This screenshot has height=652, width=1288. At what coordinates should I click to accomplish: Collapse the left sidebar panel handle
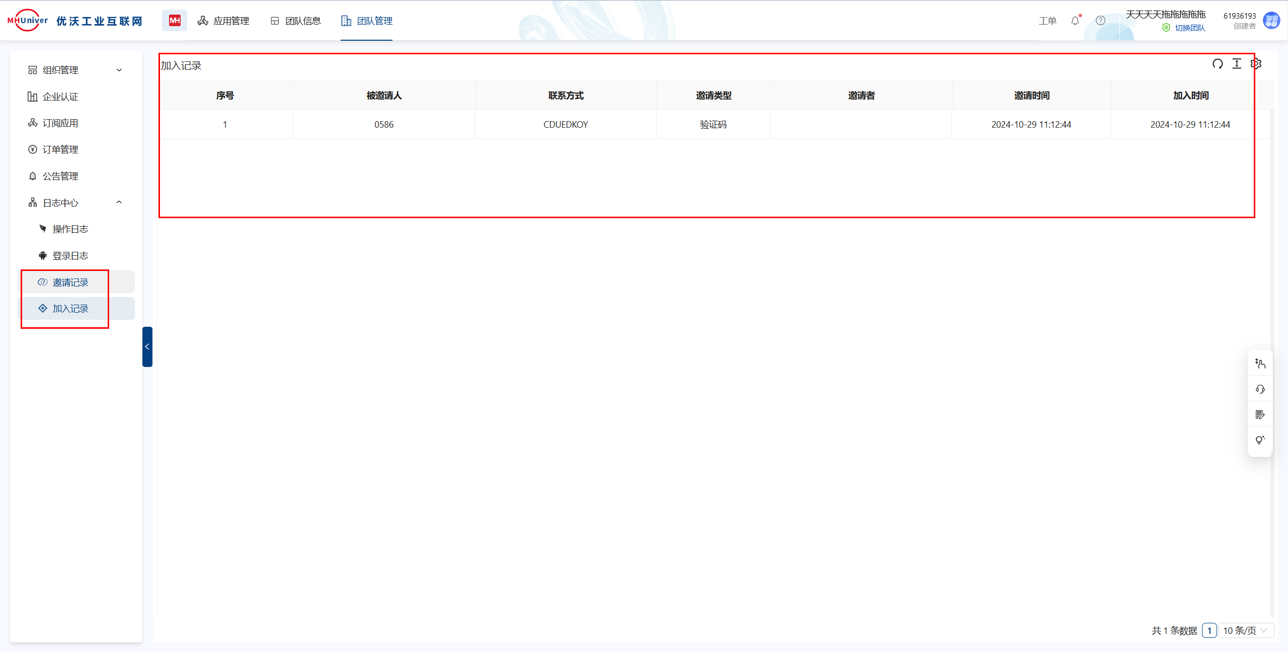[x=147, y=347]
